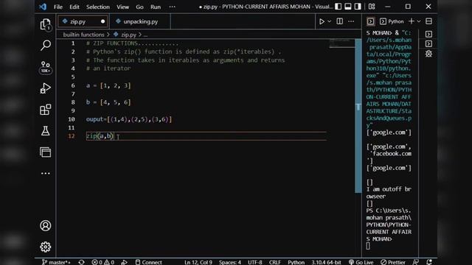This screenshot has height=265, width=472.
Task: Open Source Control view with 10K+ badge
Action: (46, 67)
